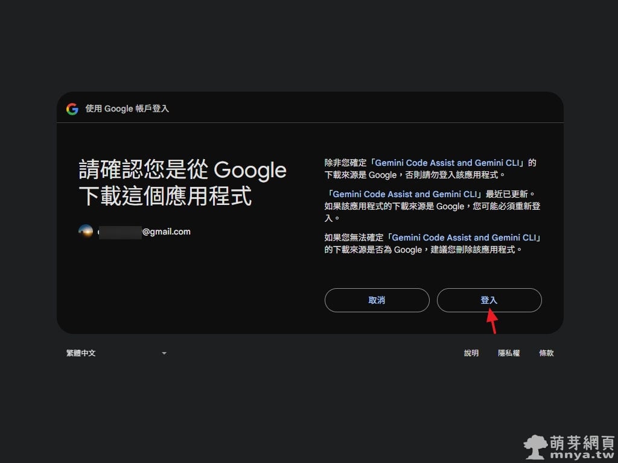Click the heading 請確認您是從 Google 下載這個應用程式
This screenshot has width=618, height=463.
point(182,183)
